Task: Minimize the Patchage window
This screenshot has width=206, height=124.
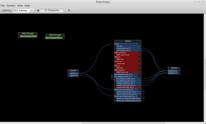Action: click(195, 2)
